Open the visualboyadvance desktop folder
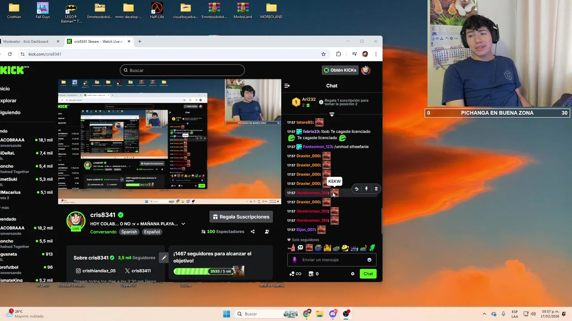The height and width of the screenshot is (321, 572). 185,11
